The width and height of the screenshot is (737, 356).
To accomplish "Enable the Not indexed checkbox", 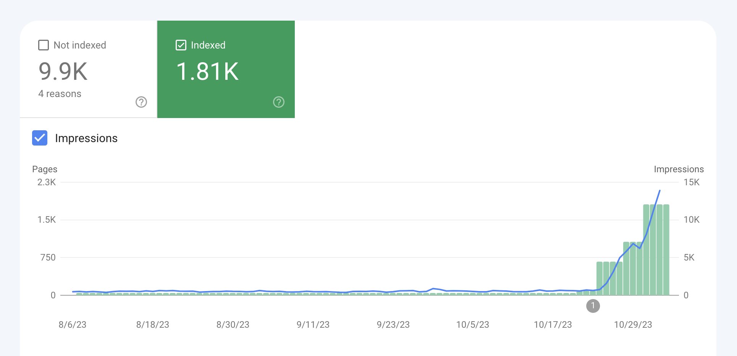I will [x=44, y=45].
